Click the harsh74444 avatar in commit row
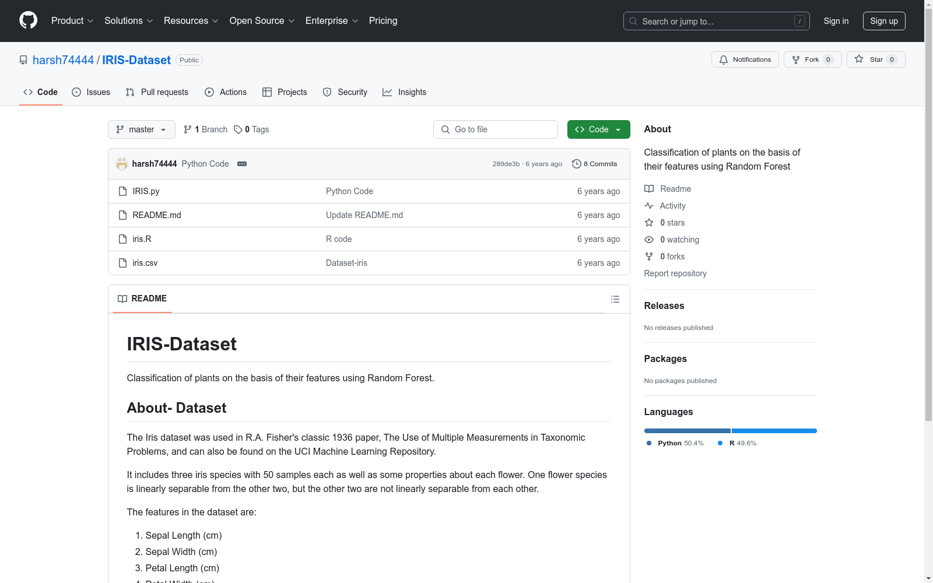This screenshot has height=583, width=933. [x=122, y=164]
